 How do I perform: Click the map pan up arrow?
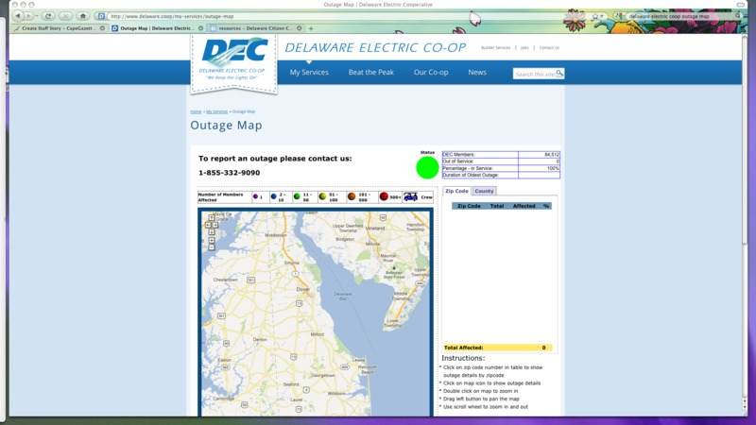(212, 218)
